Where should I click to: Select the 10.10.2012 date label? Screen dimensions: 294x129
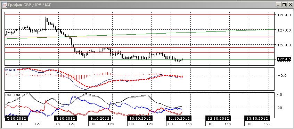coord(140,119)
